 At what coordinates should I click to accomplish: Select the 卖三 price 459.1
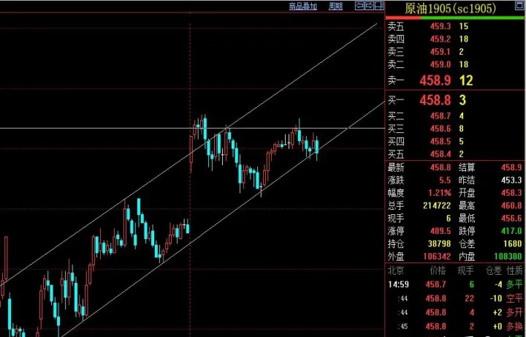(x=441, y=52)
